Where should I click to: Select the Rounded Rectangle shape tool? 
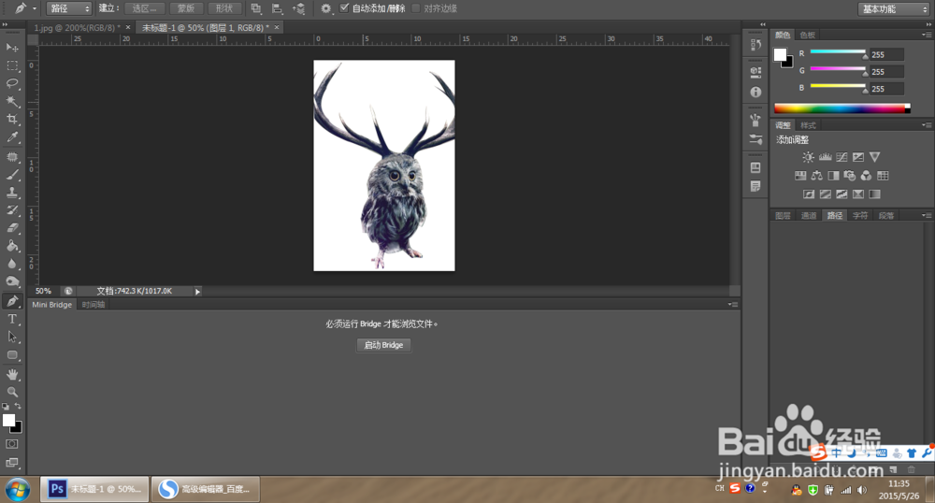click(x=12, y=355)
